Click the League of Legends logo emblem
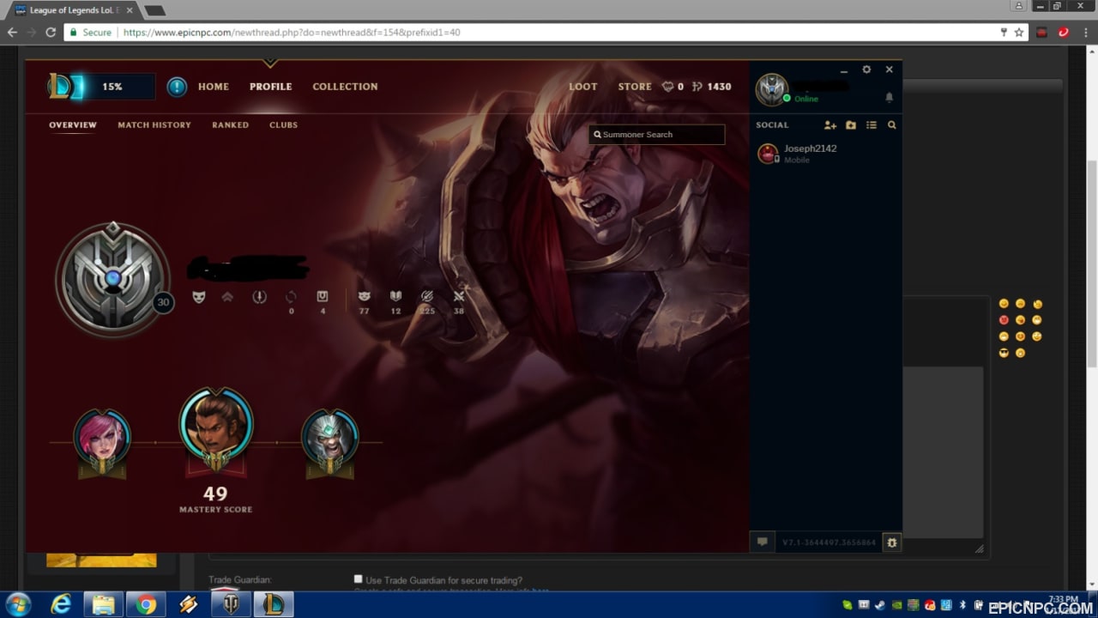The height and width of the screenshot is (618, 1098). pos(61,86)
